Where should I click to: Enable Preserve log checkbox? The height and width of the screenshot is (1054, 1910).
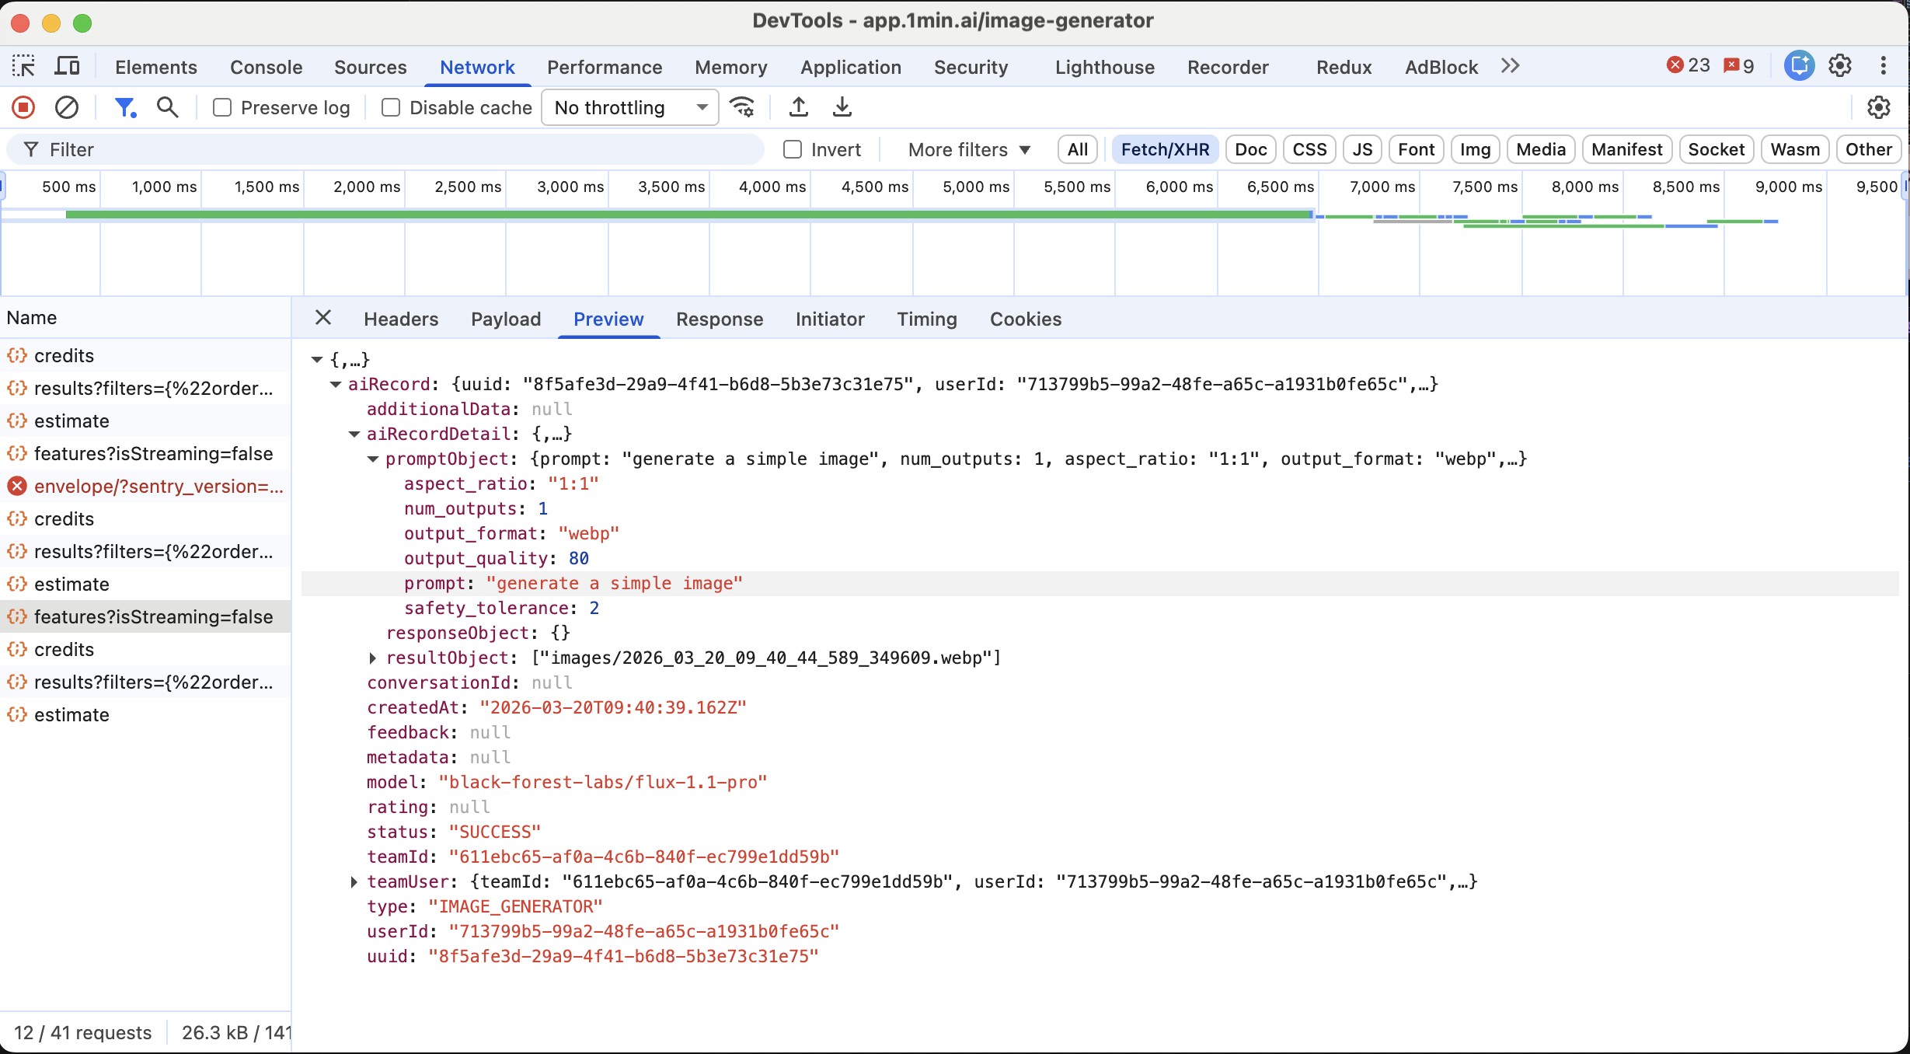click(x=222, y=107)
